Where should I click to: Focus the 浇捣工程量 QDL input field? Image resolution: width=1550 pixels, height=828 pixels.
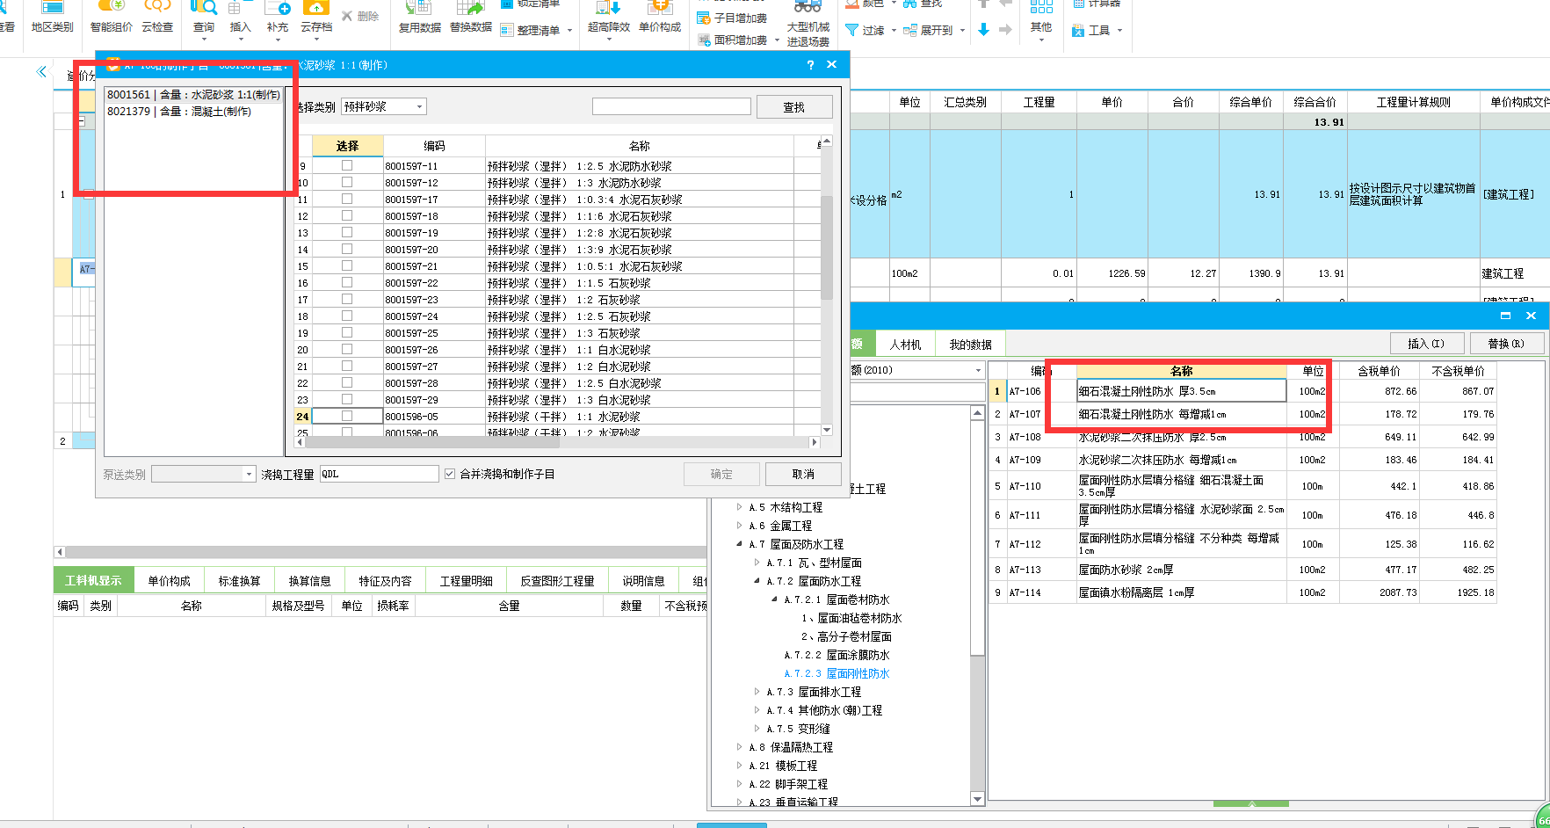click(379, 474)
